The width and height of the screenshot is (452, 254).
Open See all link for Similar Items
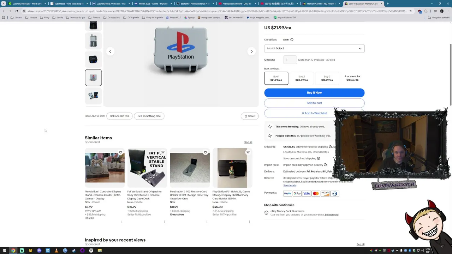point(248,142)
